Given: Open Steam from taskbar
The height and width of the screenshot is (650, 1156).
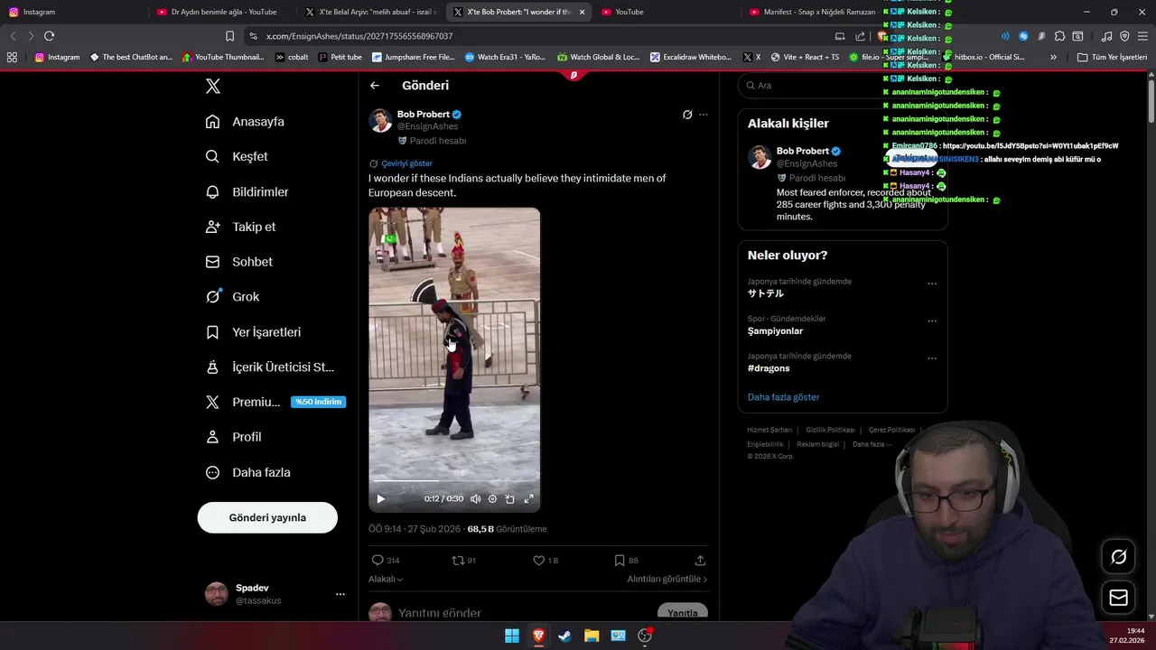Looking at the screenshot, I should click(564, 636).
